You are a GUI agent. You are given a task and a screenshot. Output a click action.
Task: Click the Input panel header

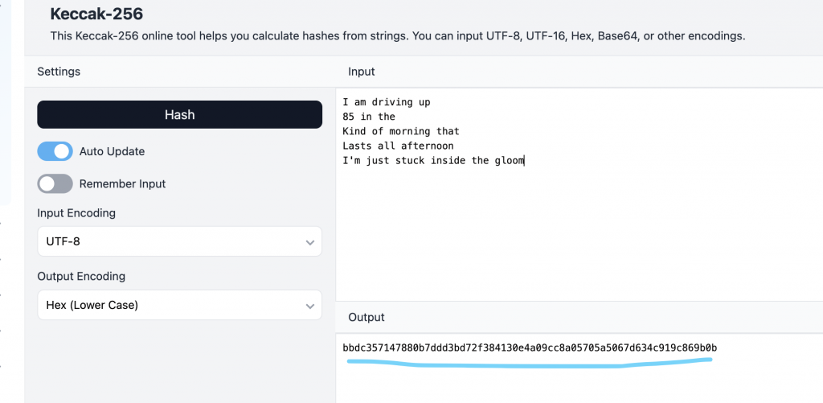pos(362,72)
